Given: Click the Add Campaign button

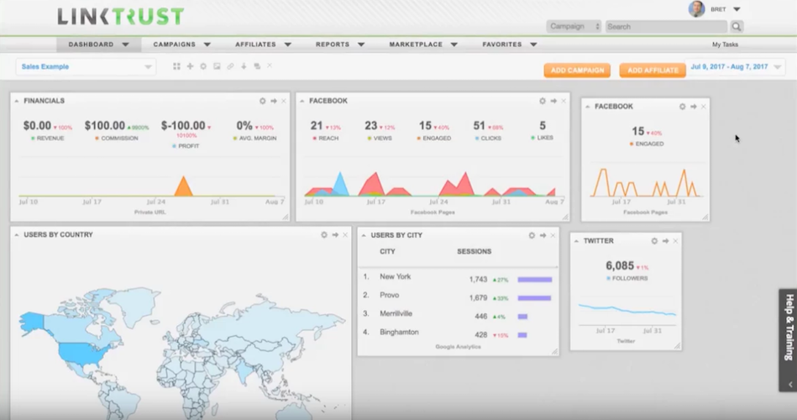Looking at the screenshot, I should point(577,71).
